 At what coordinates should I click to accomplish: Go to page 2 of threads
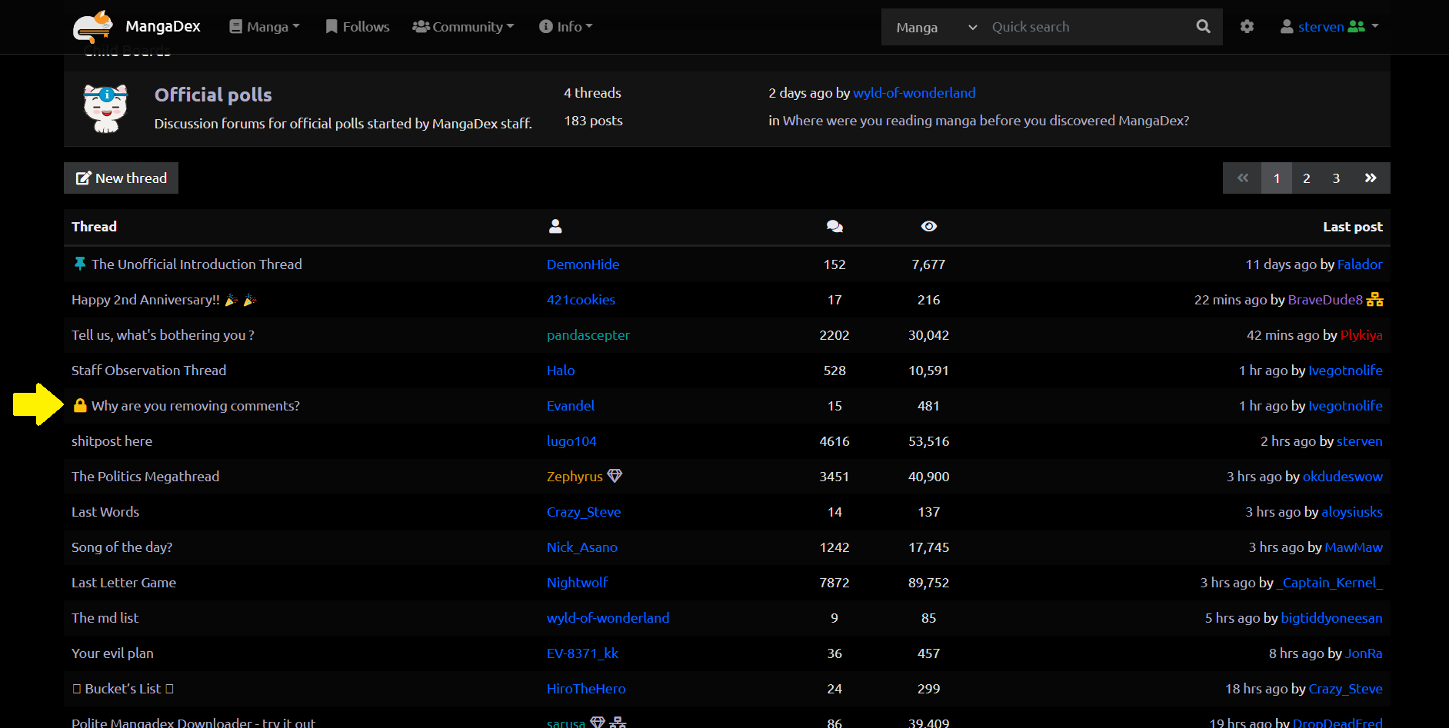click(x=1306, y=178)
